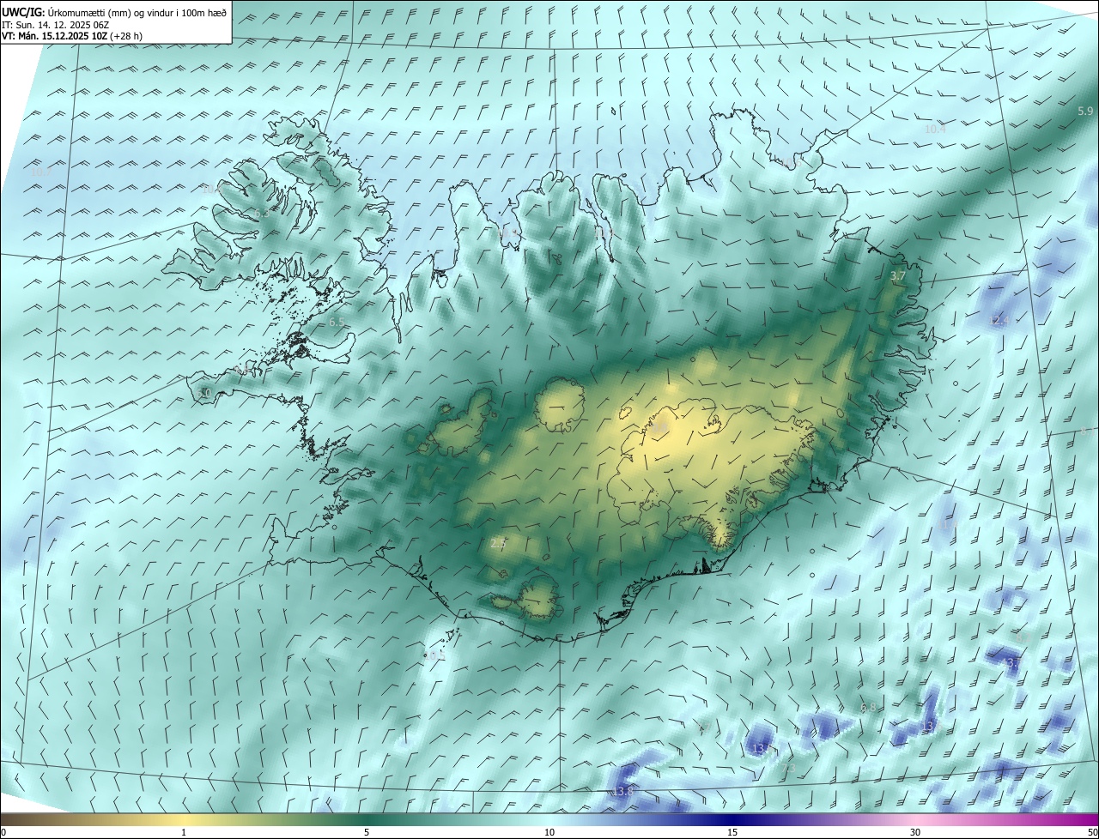This screenshot has height=839, width=1099.
Task: Click the '13.8' value label on the map
Action: (623, 792)
